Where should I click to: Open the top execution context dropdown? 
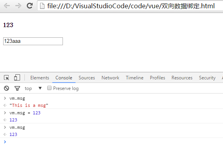33,88
